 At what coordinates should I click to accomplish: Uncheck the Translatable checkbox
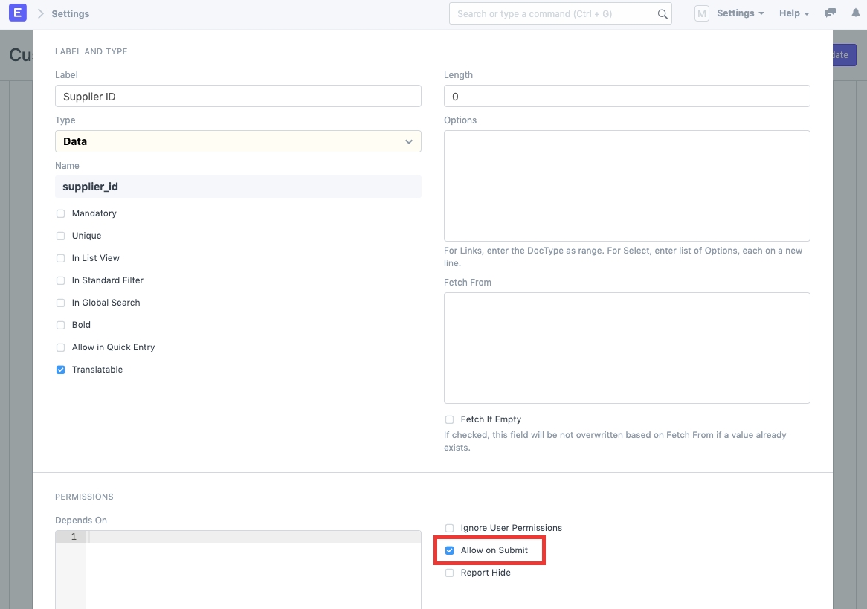[61, 370]
